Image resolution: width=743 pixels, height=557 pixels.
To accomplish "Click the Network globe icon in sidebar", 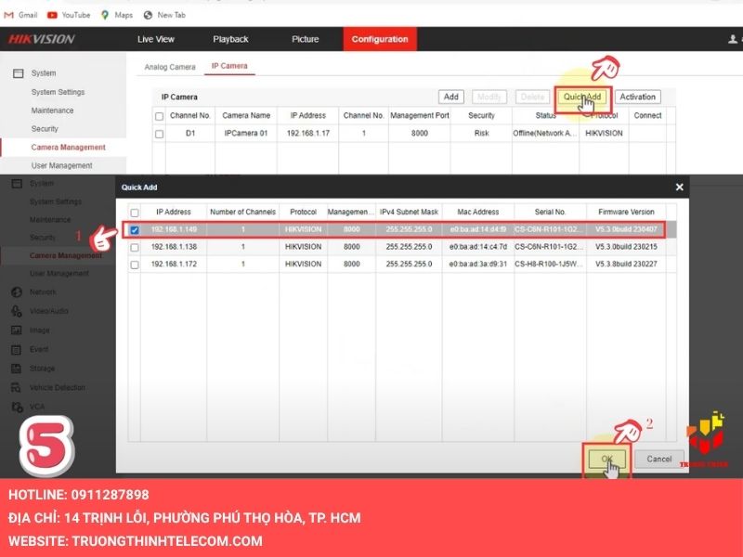I will [x=17, y=292].
